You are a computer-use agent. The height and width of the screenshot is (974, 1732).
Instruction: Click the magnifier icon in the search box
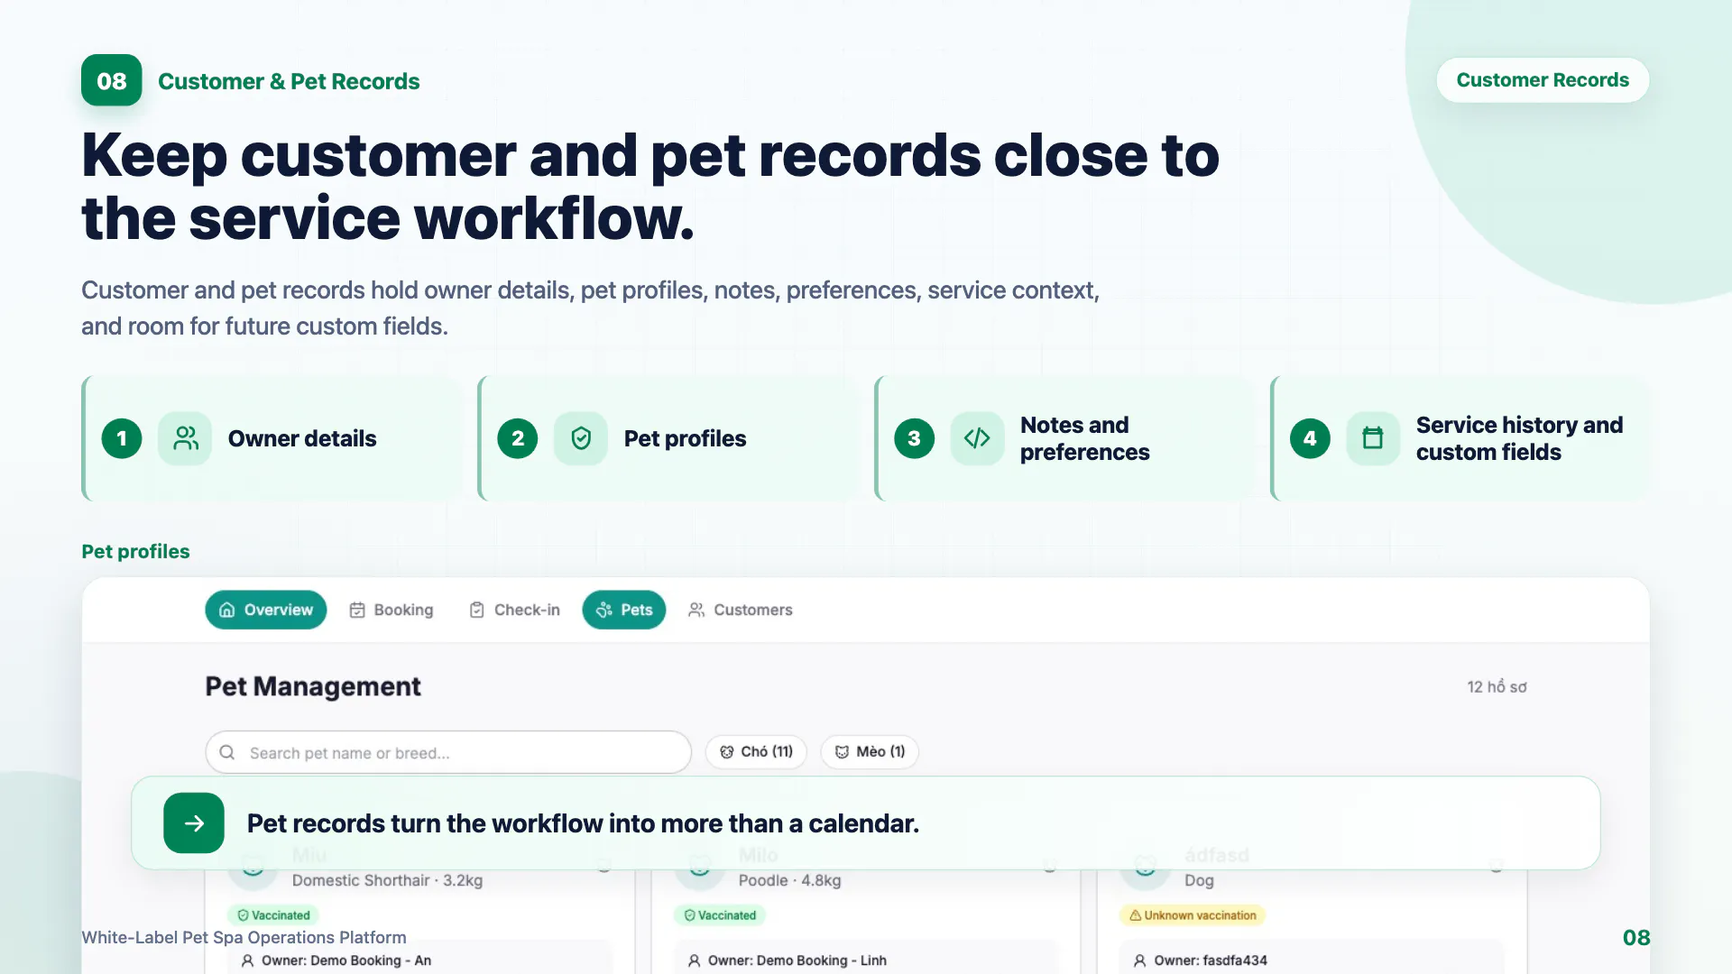pos(227,752)
